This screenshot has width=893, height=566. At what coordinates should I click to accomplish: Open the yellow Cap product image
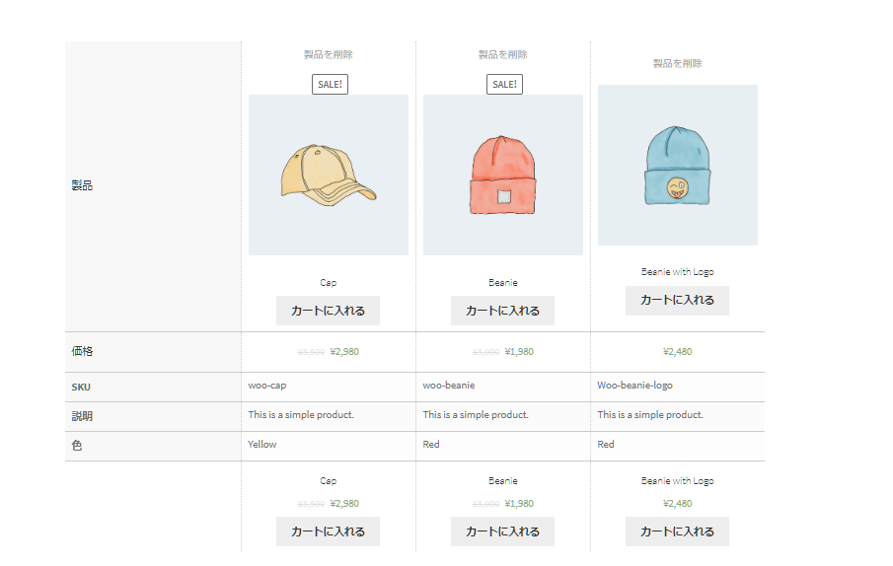tap(329, 176)
